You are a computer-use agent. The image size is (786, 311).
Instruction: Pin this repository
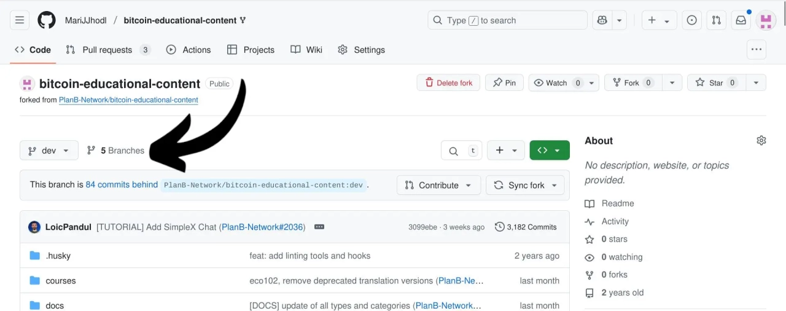point(504,83)
